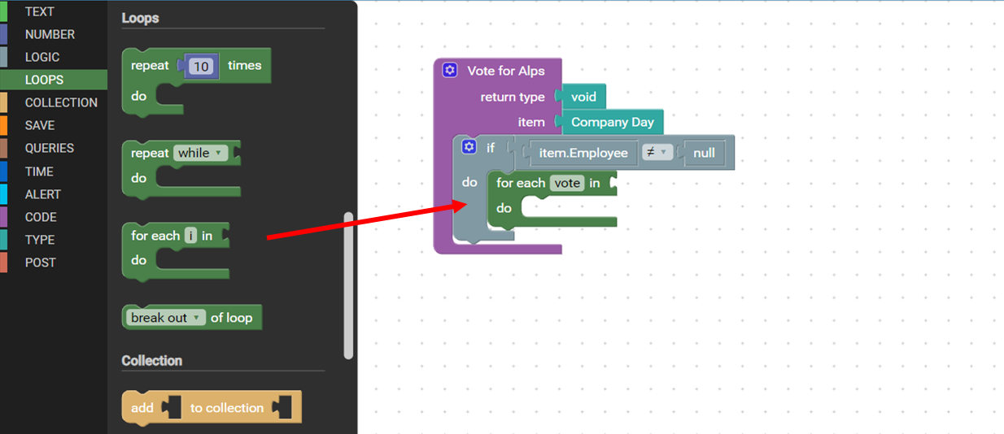Click the of loop text in break block
The height and width of the screenshot is (434, 1004).
click(x=232, y=318)
